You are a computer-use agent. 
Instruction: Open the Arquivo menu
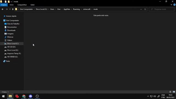click(x=4, y=5)
